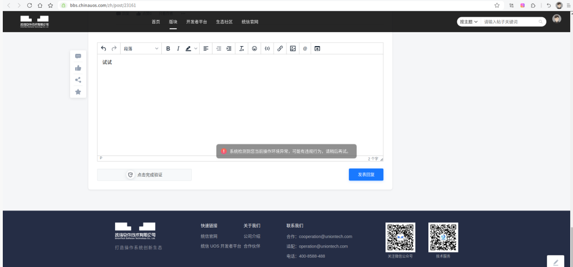Click the star inside the address bar
Image resolution: width=573 pixels, height=267 pixels.
point(497,6)
